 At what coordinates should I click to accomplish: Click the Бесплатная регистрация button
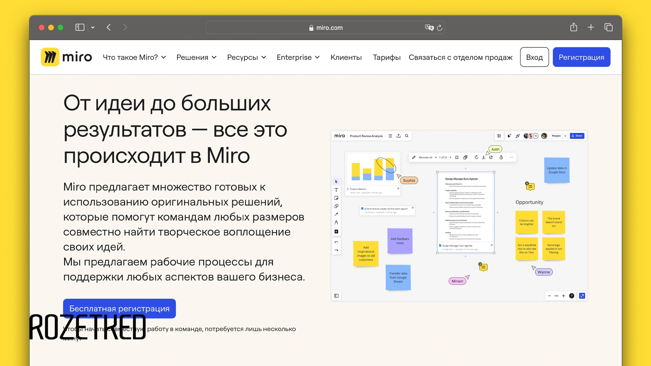coord(119,309)
